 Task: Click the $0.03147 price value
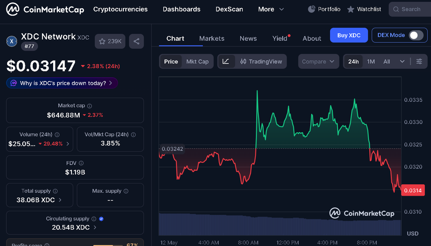(41, 66)
